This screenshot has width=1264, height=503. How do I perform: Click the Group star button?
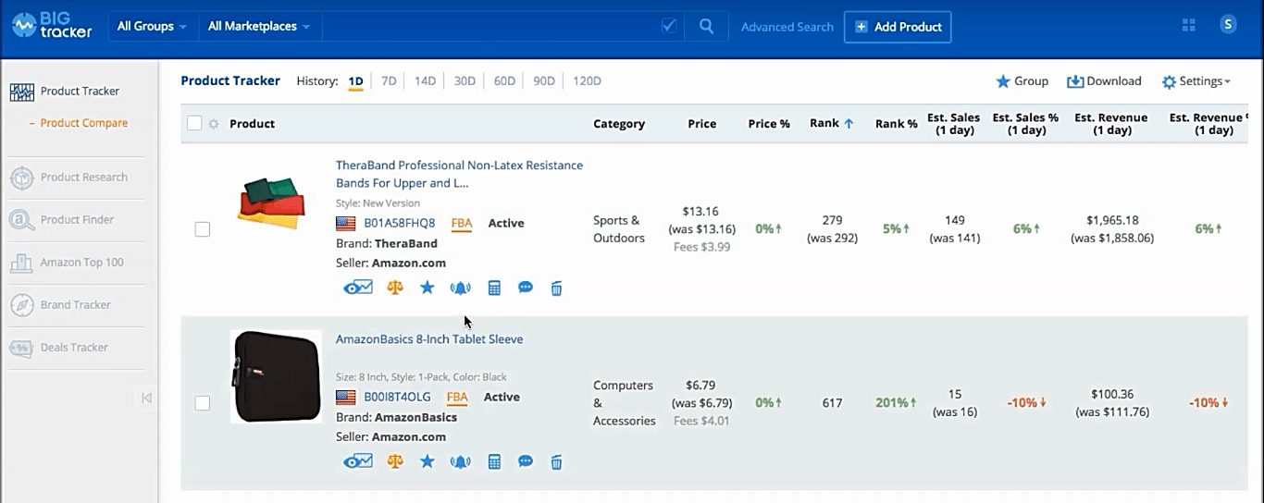click(1022, 81)
